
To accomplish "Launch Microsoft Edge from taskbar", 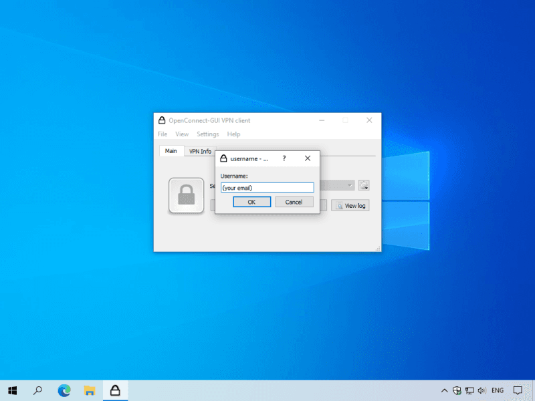I will [64, 390].
